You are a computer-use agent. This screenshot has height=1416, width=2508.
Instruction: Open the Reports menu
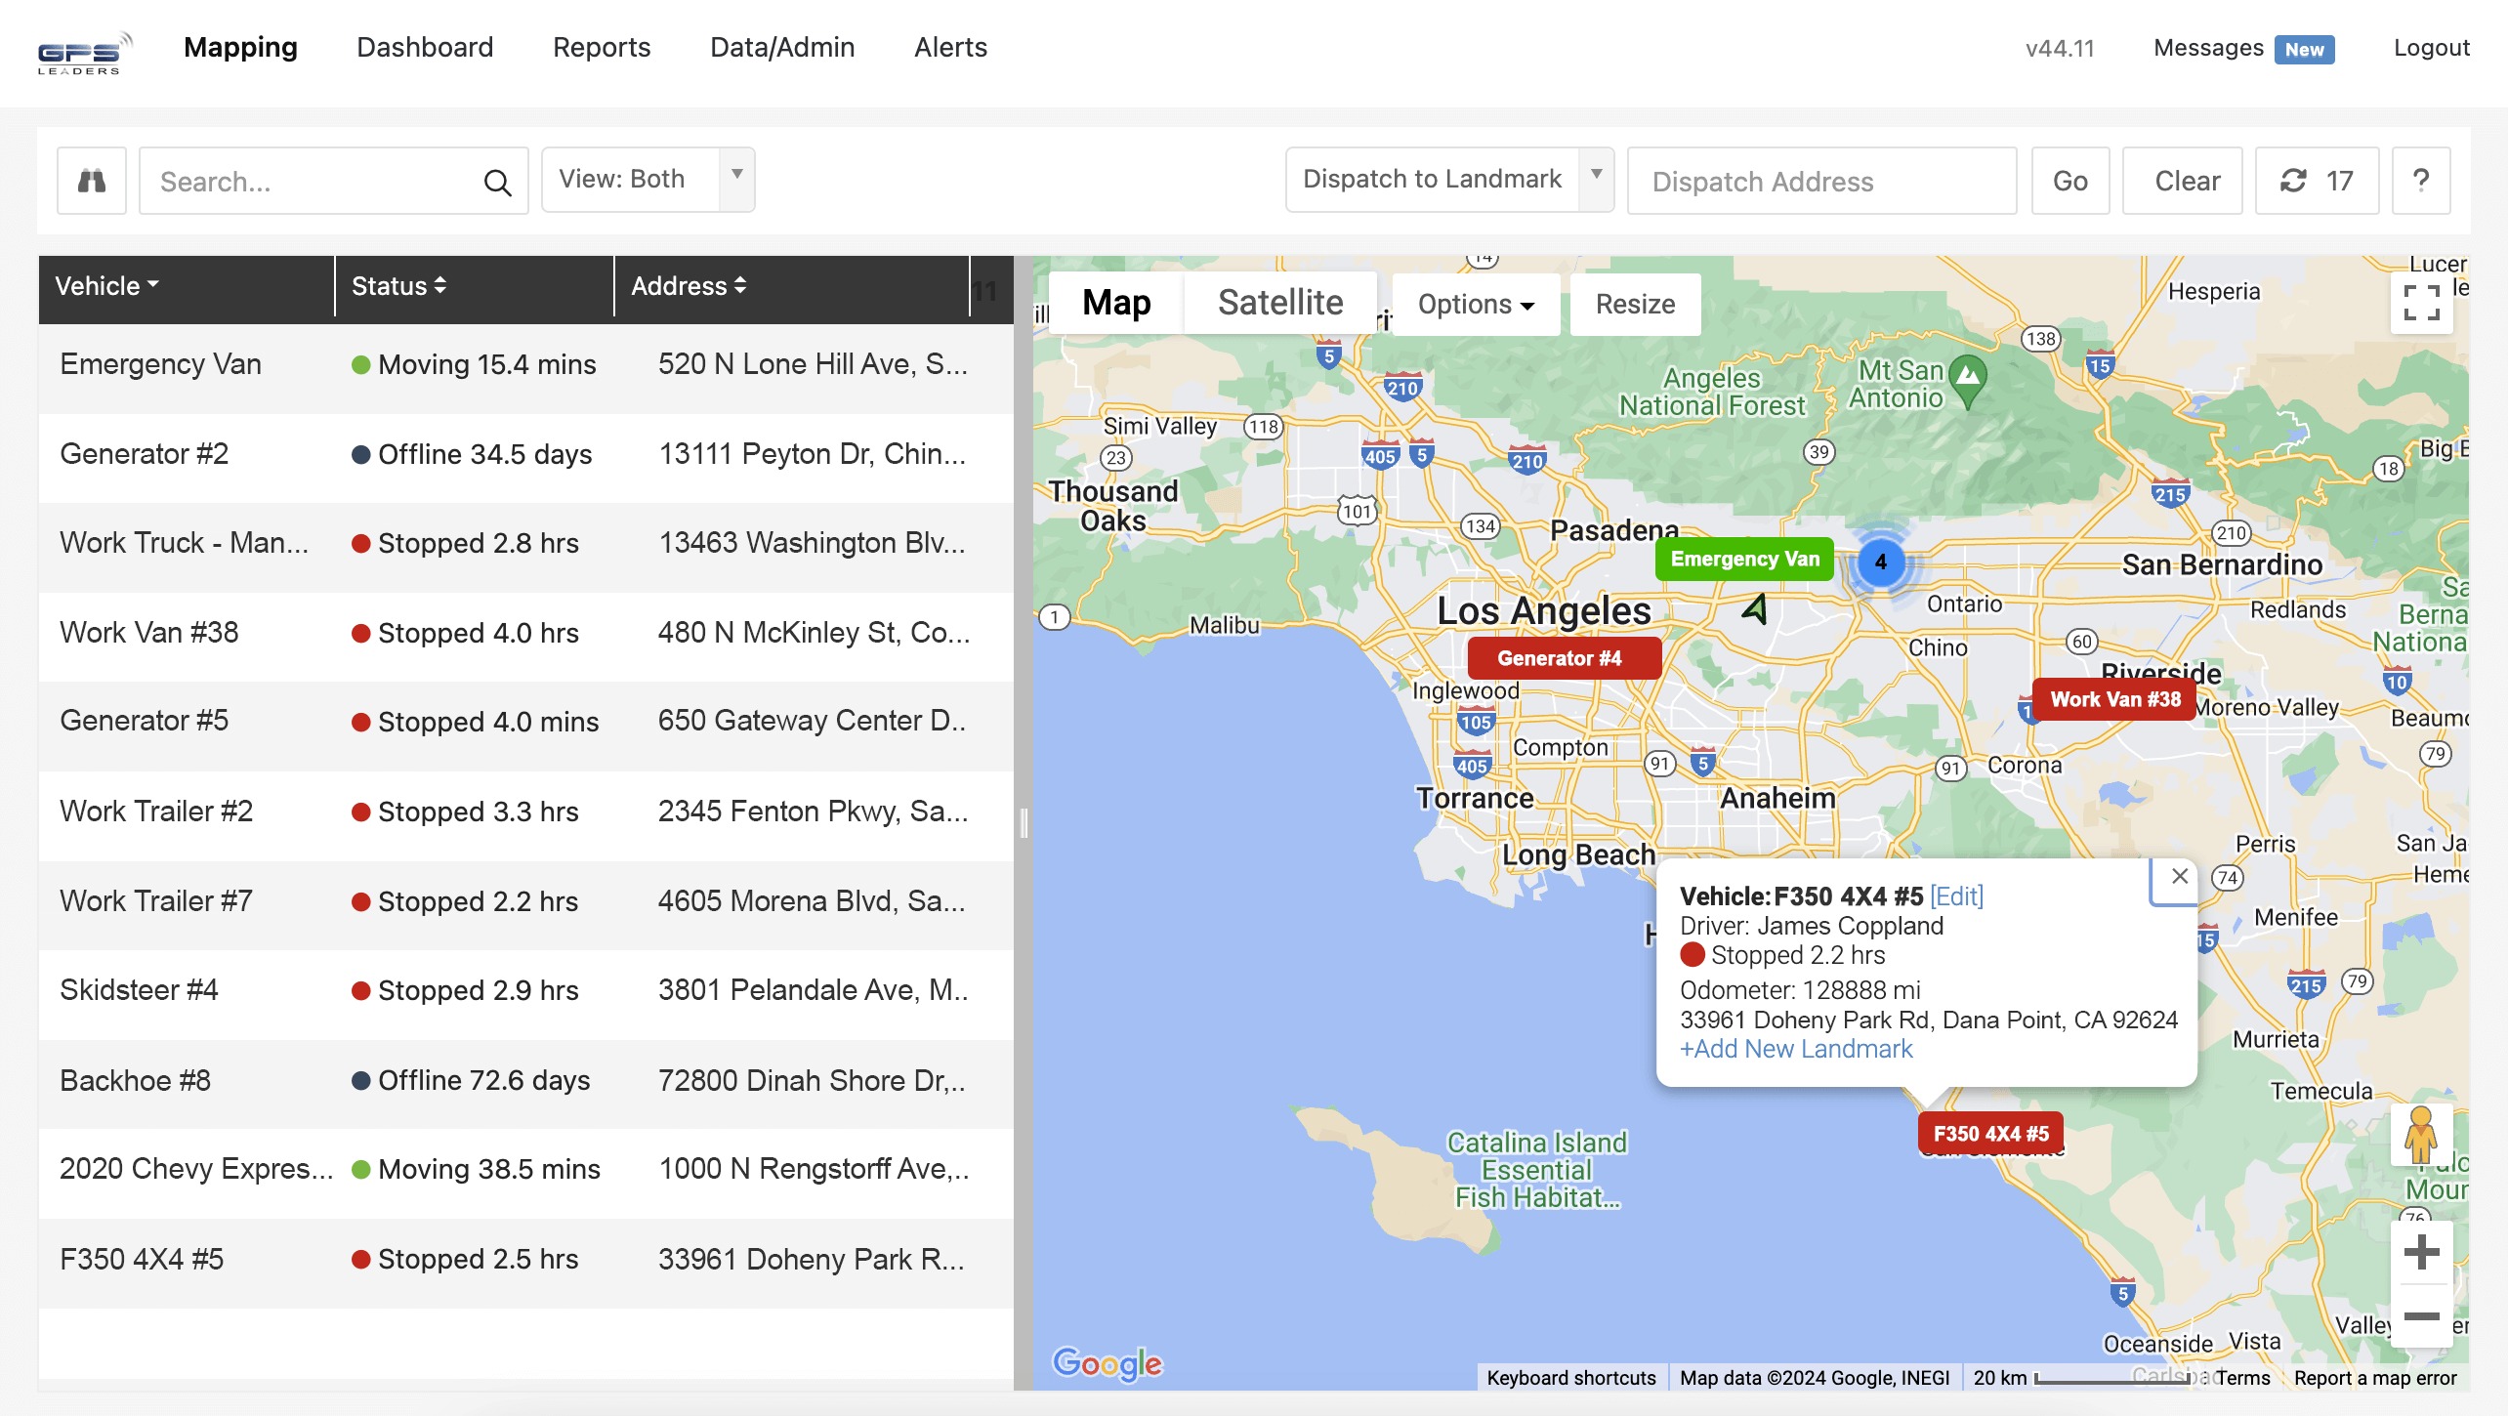tap(602, 47)
